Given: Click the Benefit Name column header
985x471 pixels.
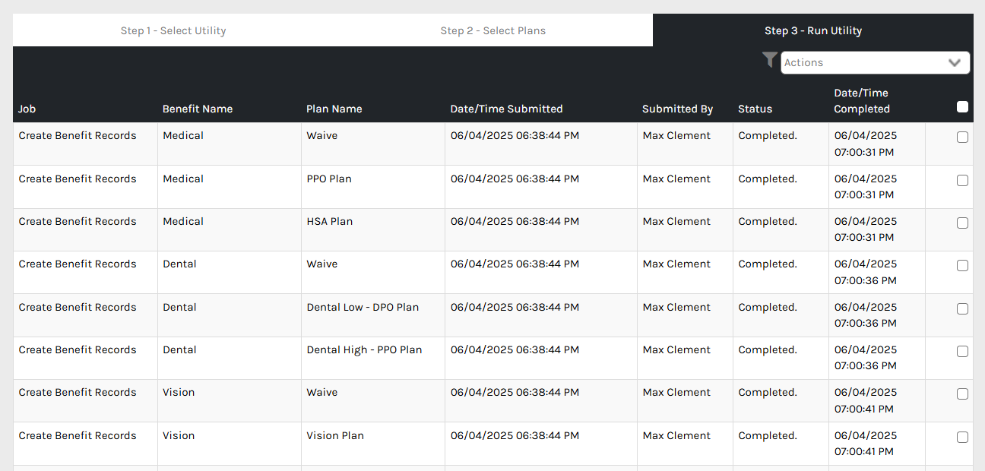Looking at the screenshot, I should tap(198, 109).
